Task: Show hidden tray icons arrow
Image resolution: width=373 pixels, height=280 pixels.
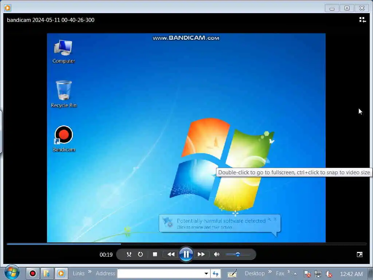Action: 295,274
